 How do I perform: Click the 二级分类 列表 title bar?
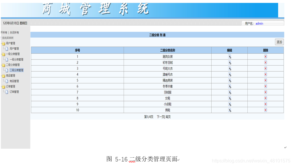point(157,35)
